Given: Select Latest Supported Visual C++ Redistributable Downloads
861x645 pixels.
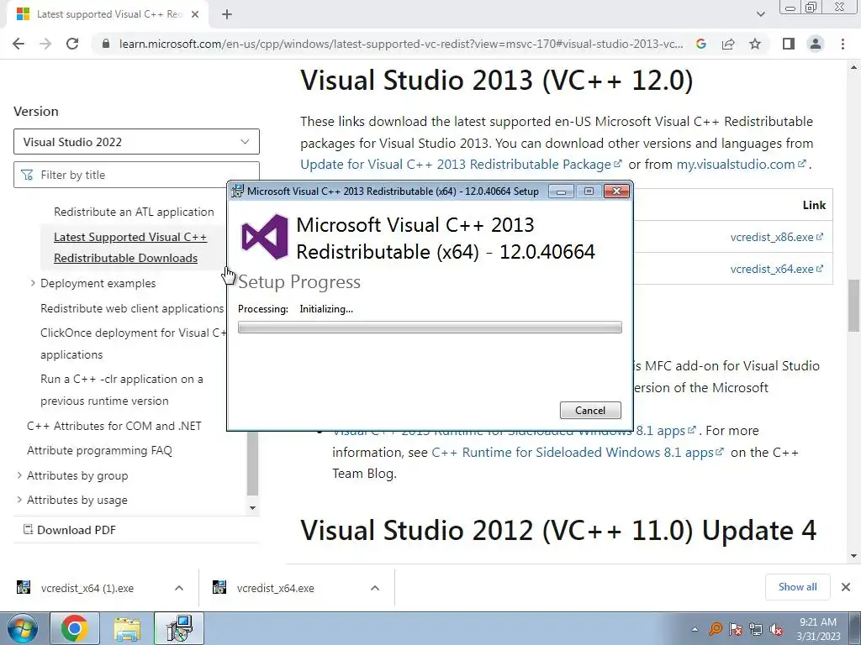Looking at the screenshot, I should point(130,248).
